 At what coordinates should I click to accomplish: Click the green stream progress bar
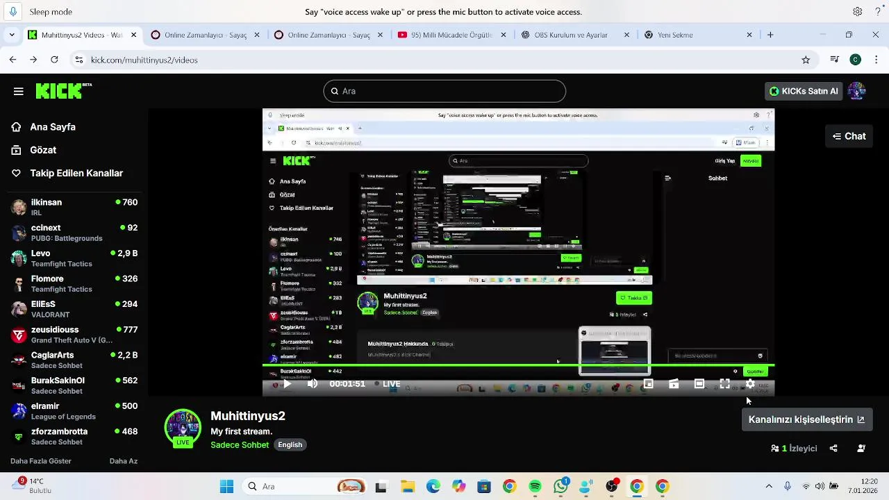(x=518, y=365)
